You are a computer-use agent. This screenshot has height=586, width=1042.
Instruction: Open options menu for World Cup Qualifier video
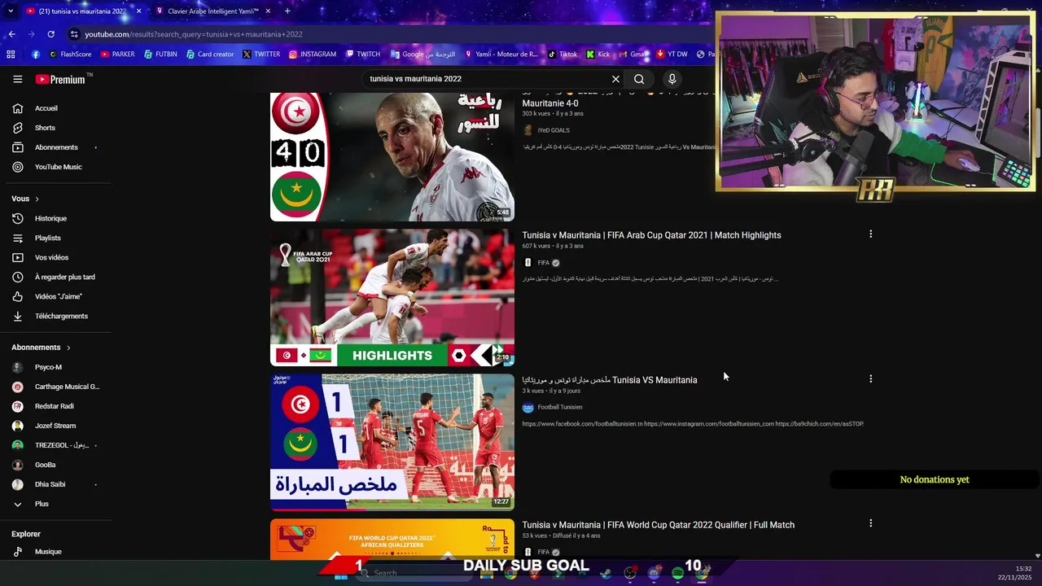870,523
